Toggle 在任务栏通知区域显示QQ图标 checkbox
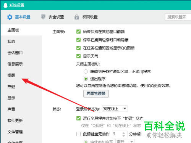 (78, 48)
